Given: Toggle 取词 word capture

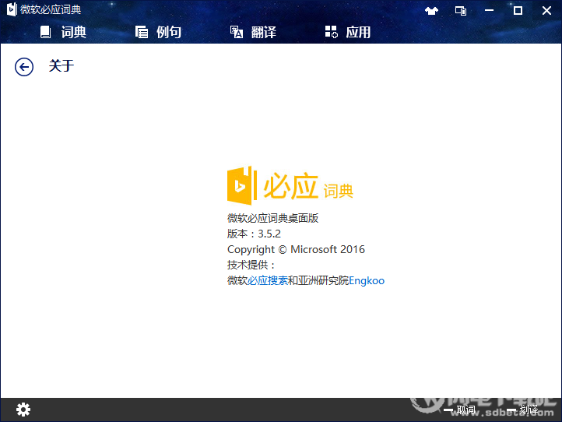Looking at the screenshot, I should click(x=460, y=410).
